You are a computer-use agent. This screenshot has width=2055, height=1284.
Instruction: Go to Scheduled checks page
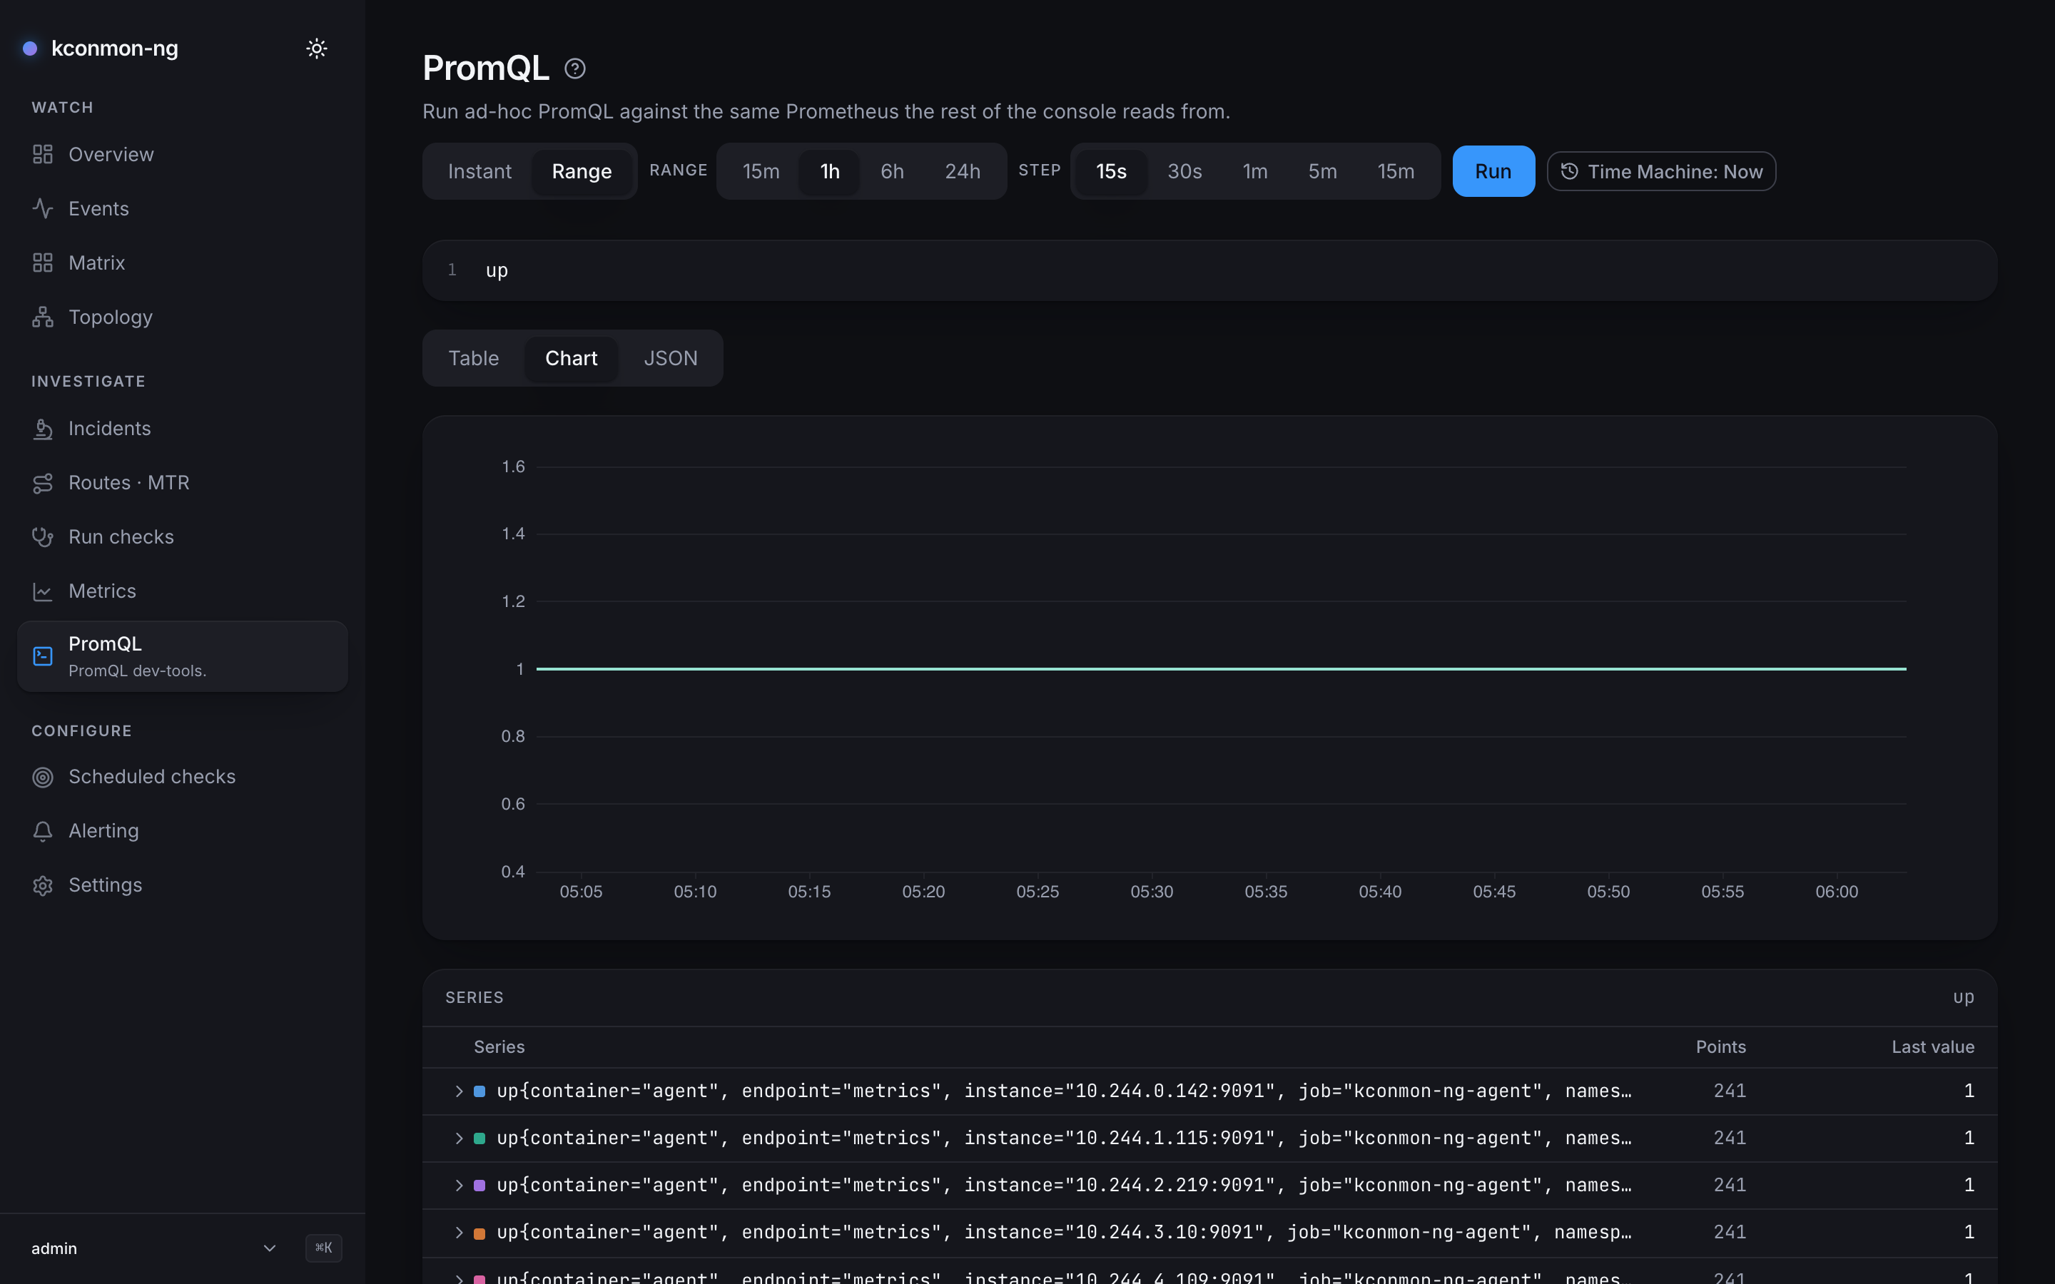click(x=183, y=777)
